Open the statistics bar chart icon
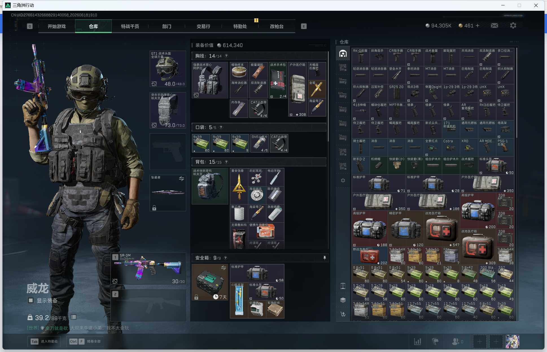 click(x=418, y=342)
